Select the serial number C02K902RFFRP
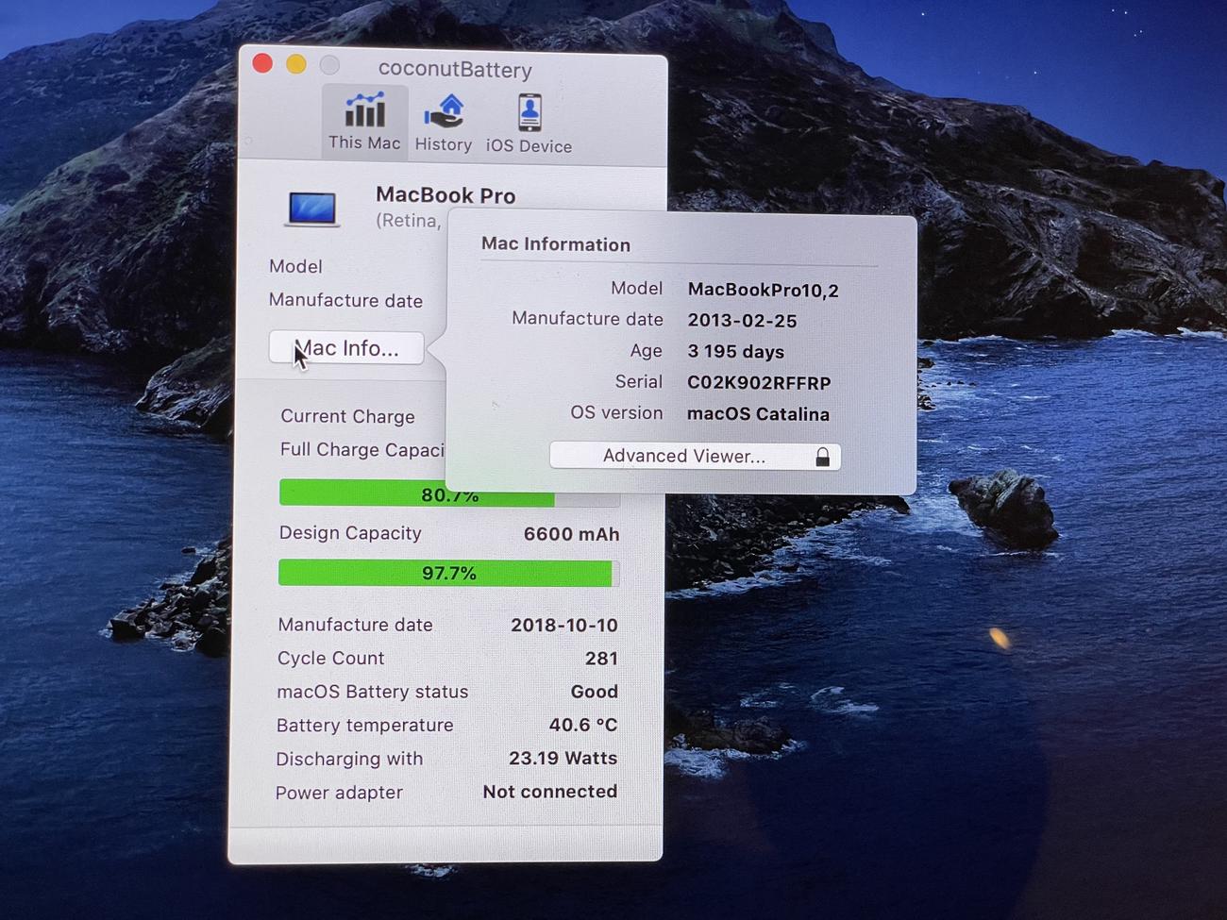Screen dimensions: 1227x920 [759, 383]
